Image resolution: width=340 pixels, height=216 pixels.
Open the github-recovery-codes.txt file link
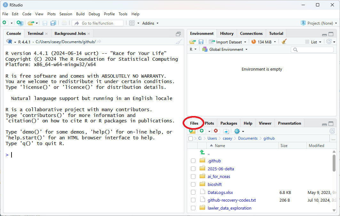pos(232,200)
